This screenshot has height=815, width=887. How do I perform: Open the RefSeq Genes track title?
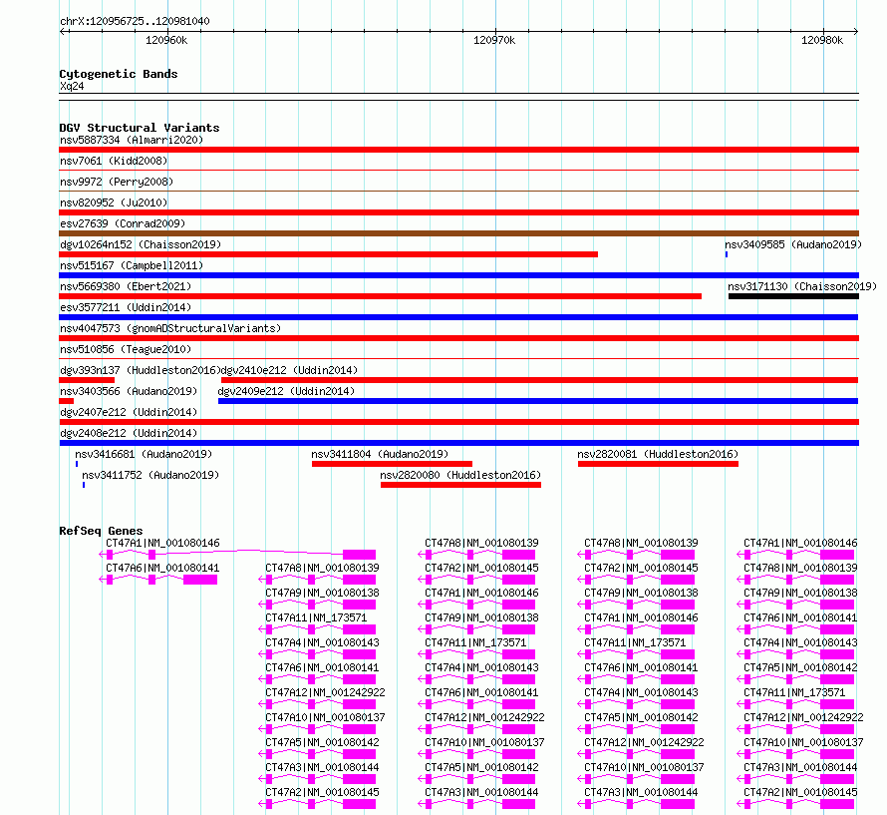101,531
